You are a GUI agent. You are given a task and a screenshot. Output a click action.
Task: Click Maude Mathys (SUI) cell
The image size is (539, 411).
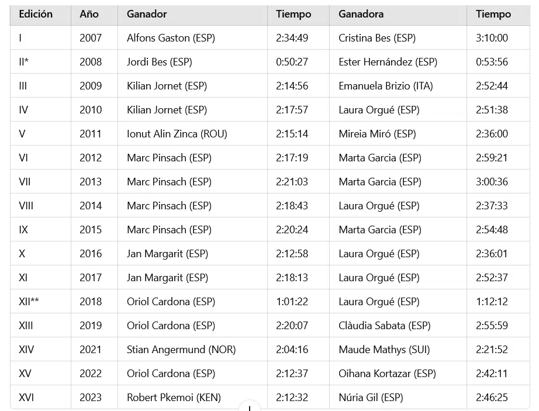[x=384, y=350]
